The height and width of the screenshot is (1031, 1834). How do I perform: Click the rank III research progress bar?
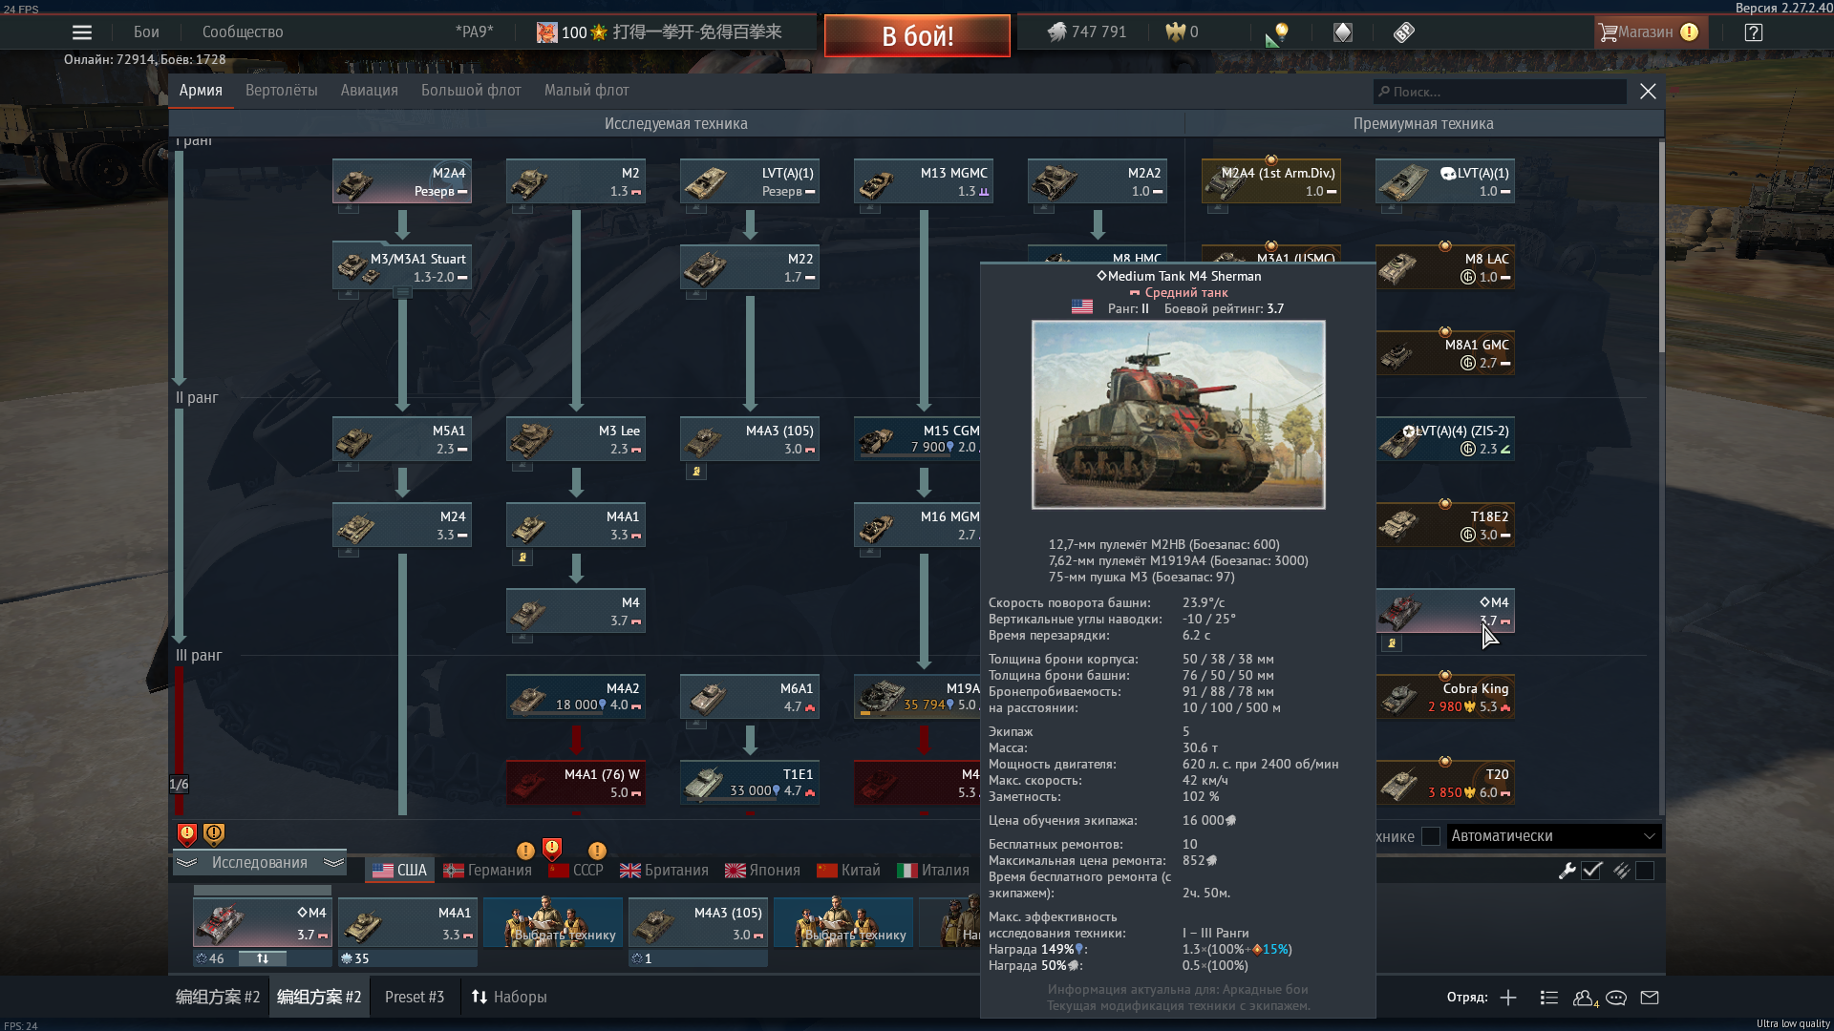pyautogui.click(x=179, y=741)
